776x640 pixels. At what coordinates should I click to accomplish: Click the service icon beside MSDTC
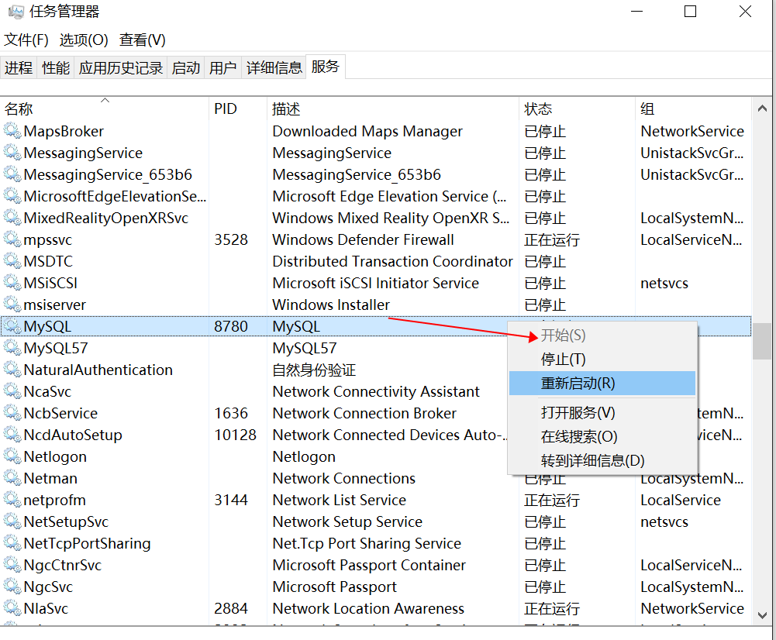[x=12, y=261]
